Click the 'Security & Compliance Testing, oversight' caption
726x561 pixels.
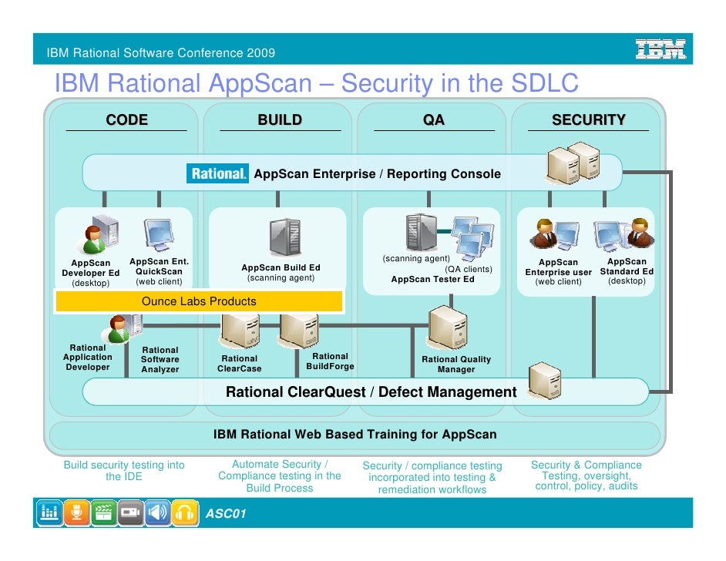coord(587,475)
